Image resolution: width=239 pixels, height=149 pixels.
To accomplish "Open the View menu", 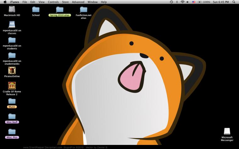I will click(42, 2).
